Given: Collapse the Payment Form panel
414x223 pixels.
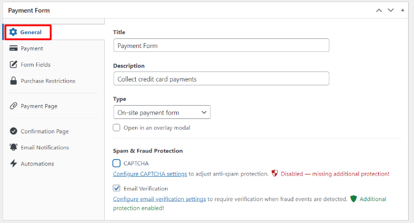Looking at the screenshot, I should (x=403, y=10).
